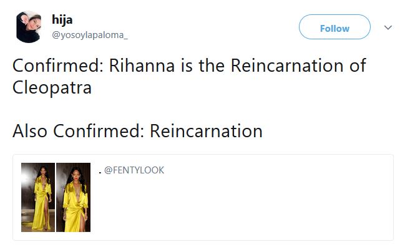The image size is (405, 247).
Task: Click the line 'Also Confirmed: Reincarnation'
Action: tap(137, 131)
